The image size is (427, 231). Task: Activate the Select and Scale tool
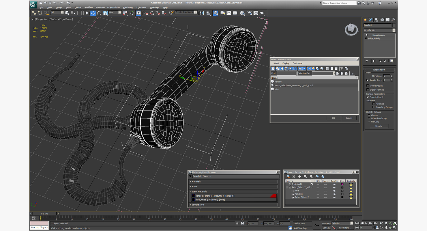(x=105, y=13)
